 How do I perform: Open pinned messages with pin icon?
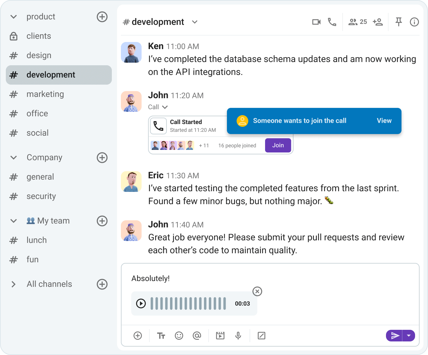(399, 22)
